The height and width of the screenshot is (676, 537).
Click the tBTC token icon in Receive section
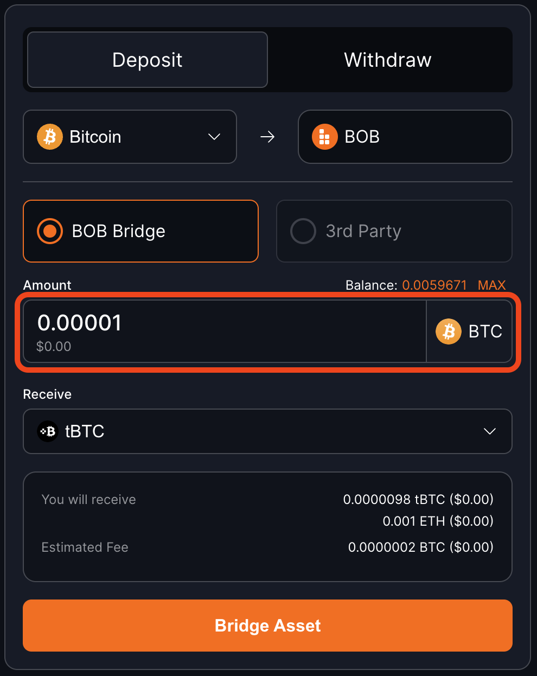point(48,431)
